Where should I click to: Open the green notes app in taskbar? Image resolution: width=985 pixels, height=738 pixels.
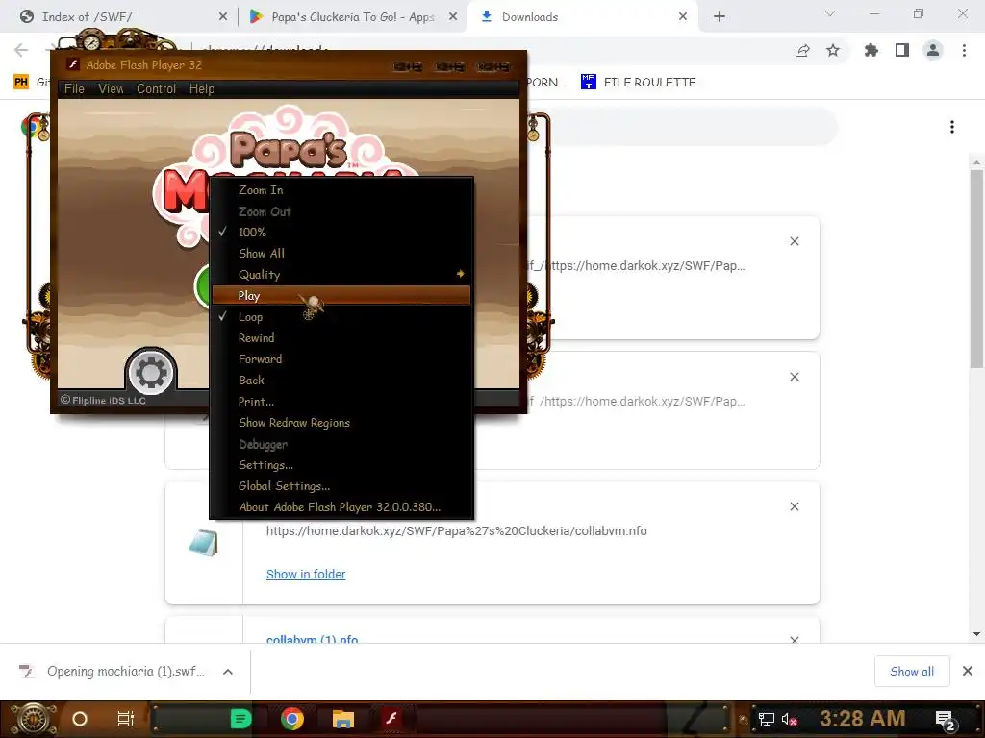[x=240, y=719]
